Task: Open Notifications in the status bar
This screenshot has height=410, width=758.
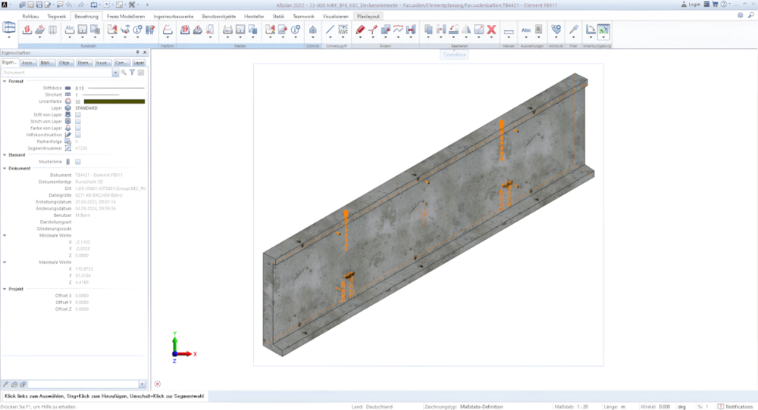Action: 735,406
